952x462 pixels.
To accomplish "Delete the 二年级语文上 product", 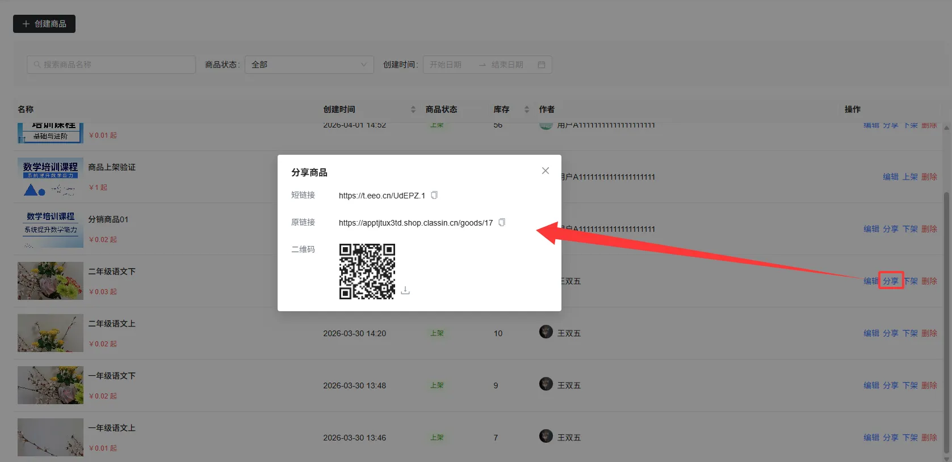I will (929, 333).
